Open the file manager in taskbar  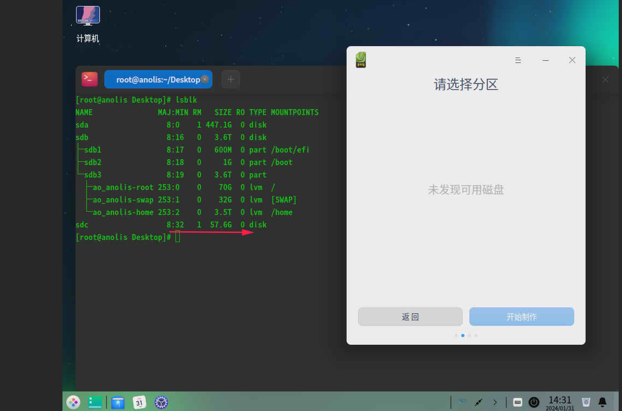coord(118,402)
